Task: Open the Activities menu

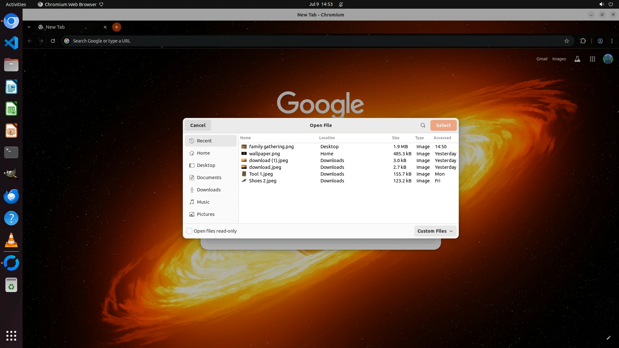Action: 16,4
